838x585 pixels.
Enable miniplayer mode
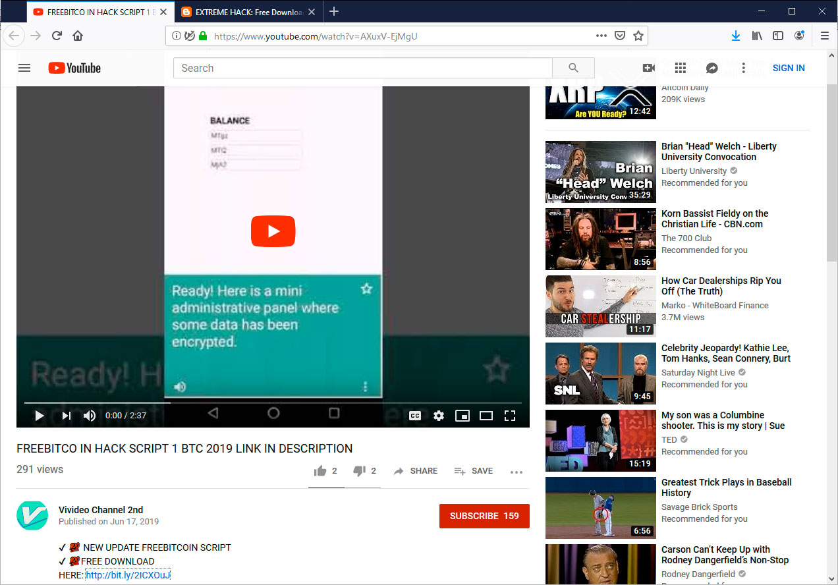pos(462,416)
